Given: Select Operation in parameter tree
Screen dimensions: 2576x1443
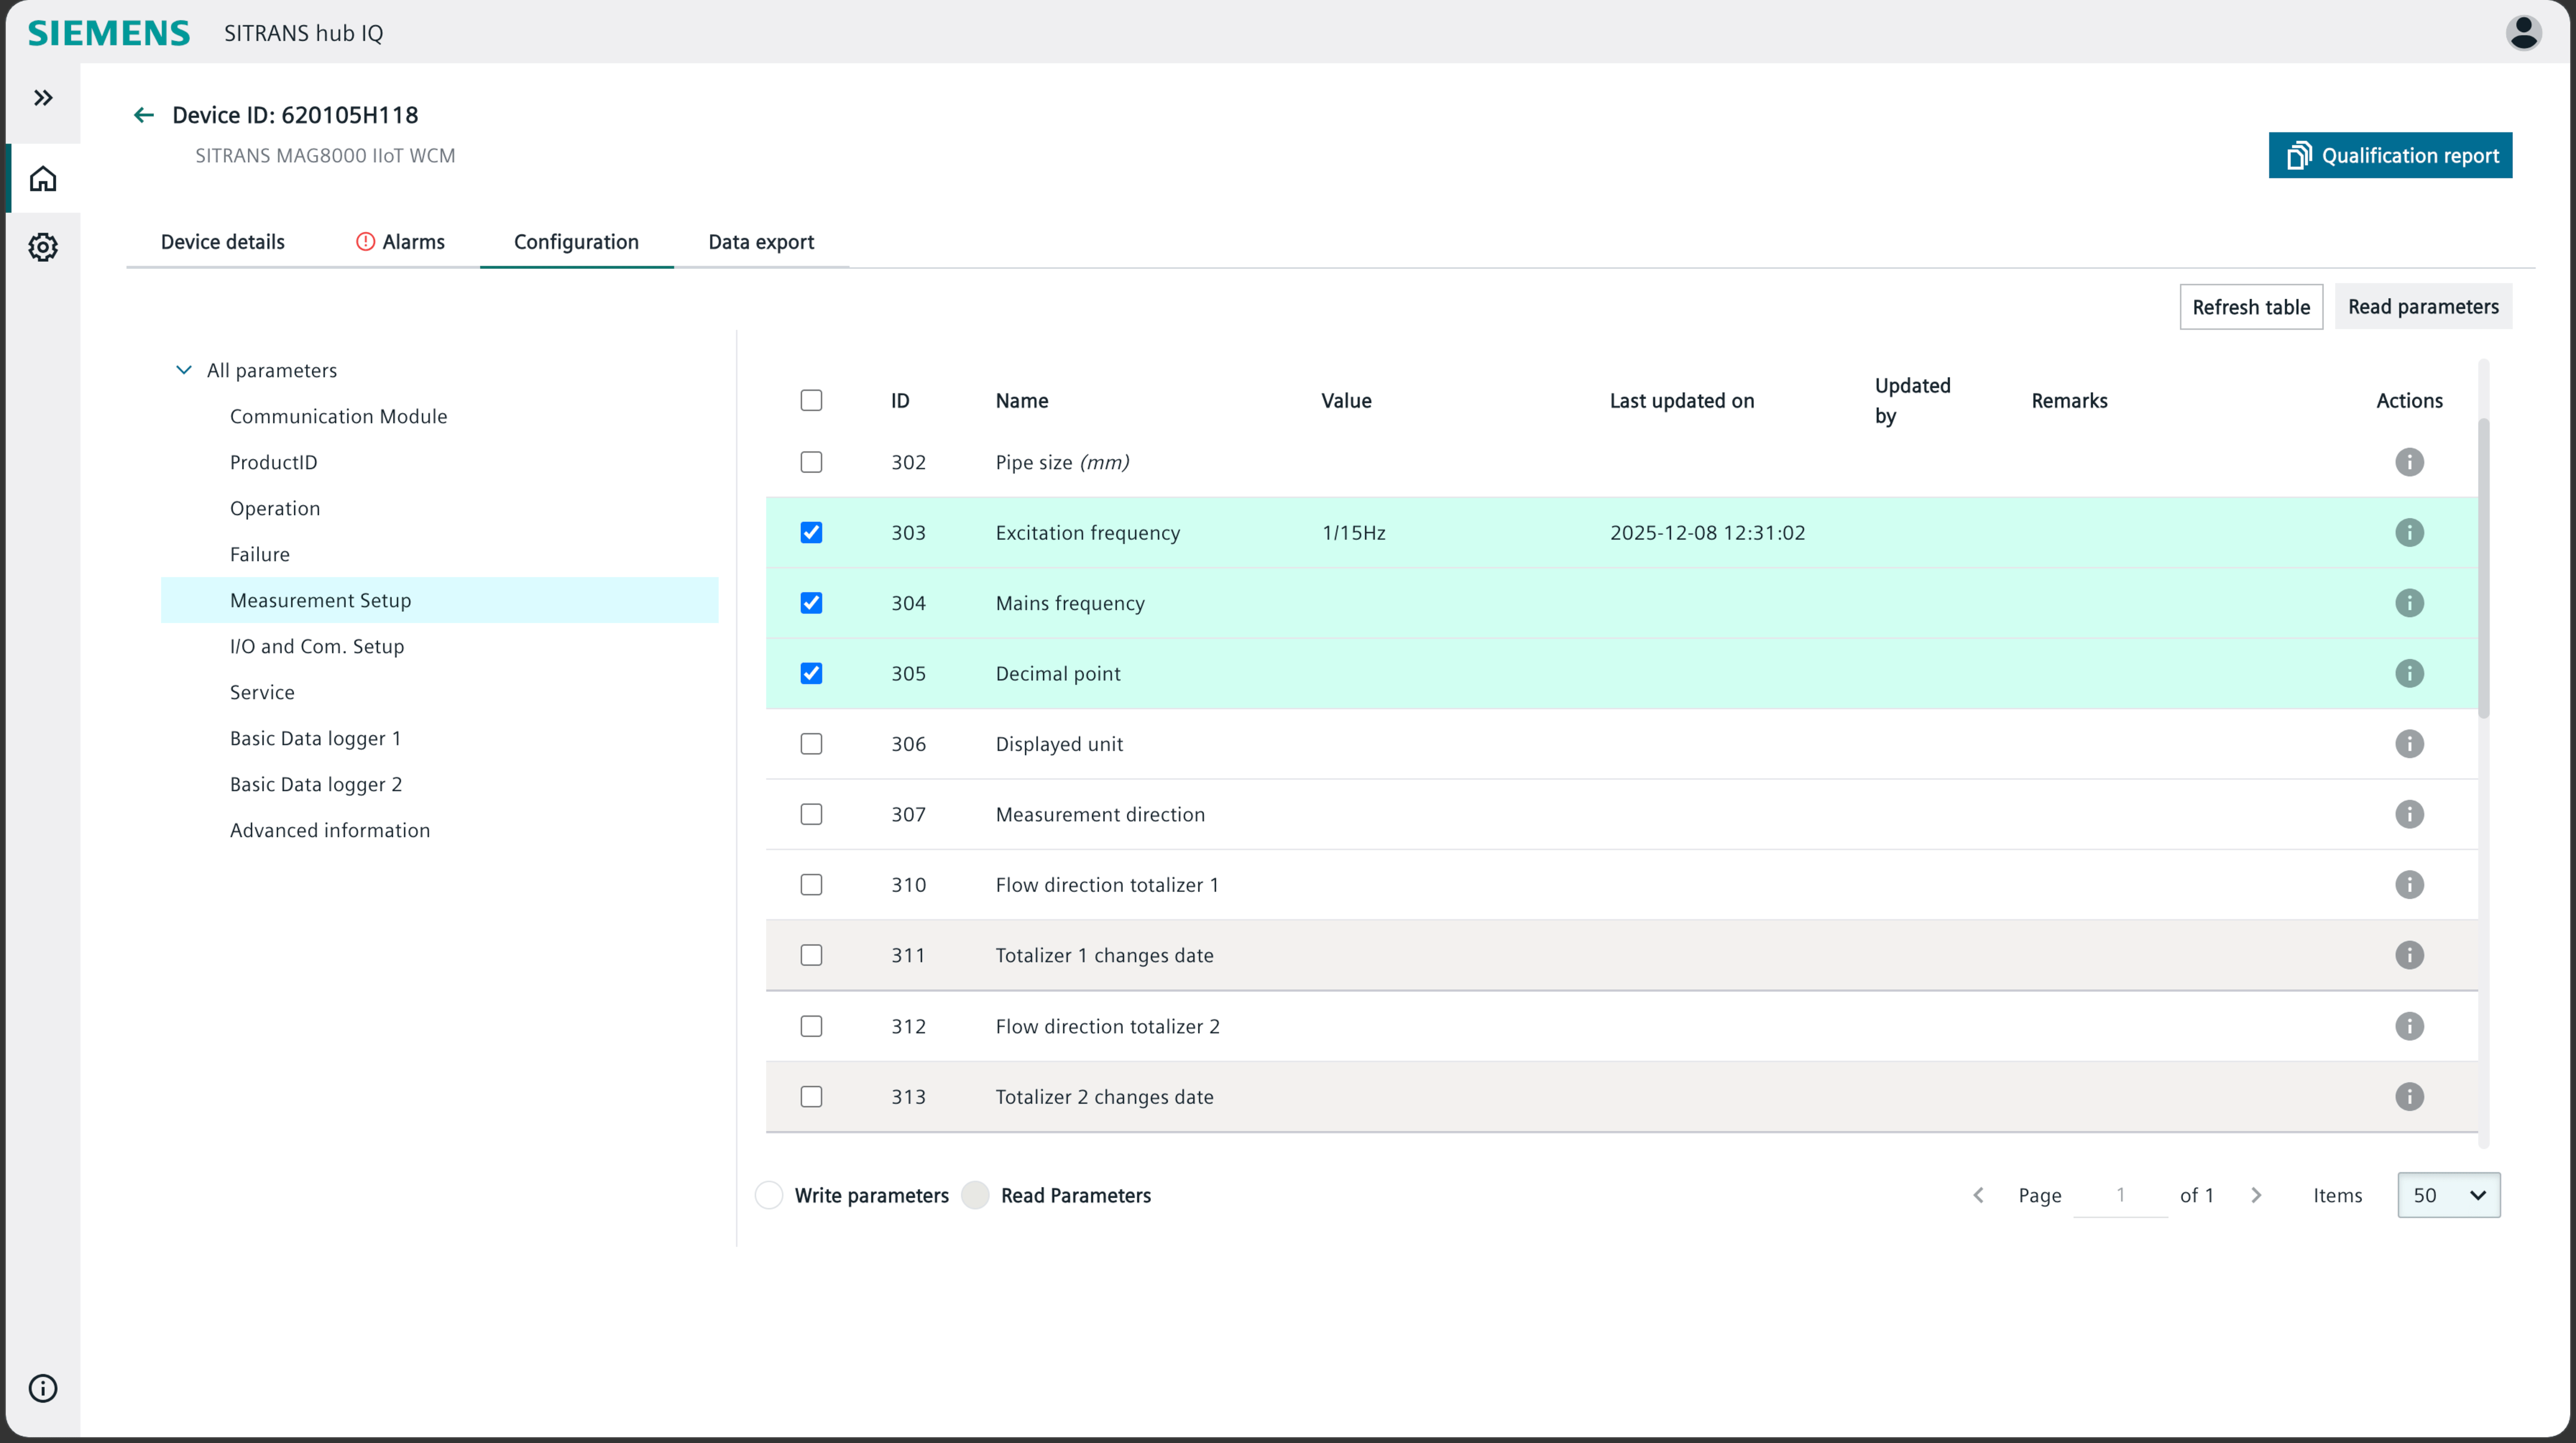Looking at the screenshot, I should click(275, 508).
